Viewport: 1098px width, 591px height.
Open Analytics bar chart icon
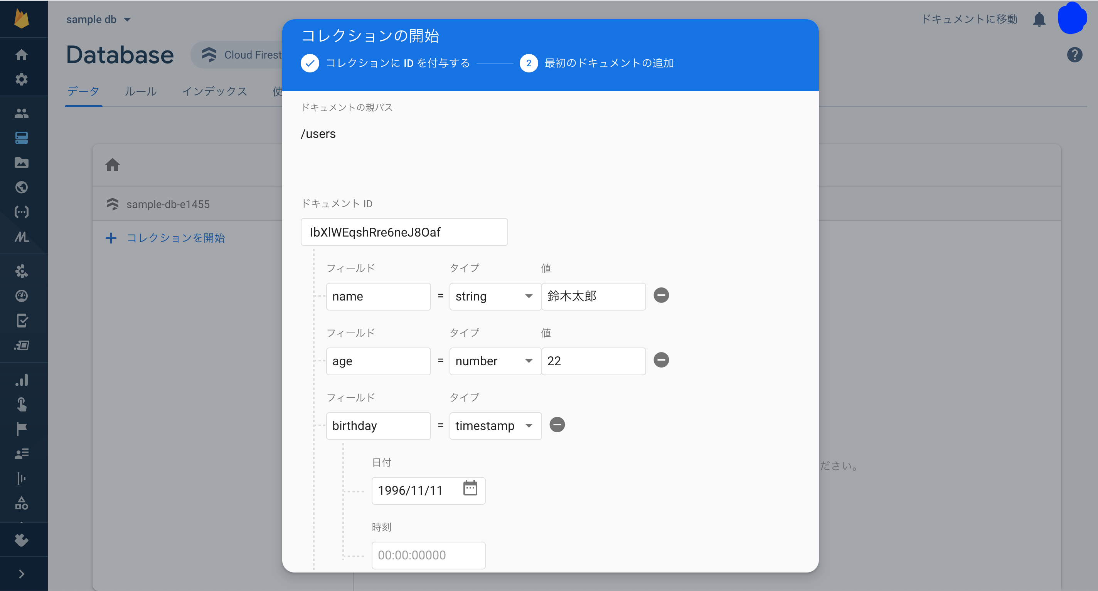[x=22, y=379]
